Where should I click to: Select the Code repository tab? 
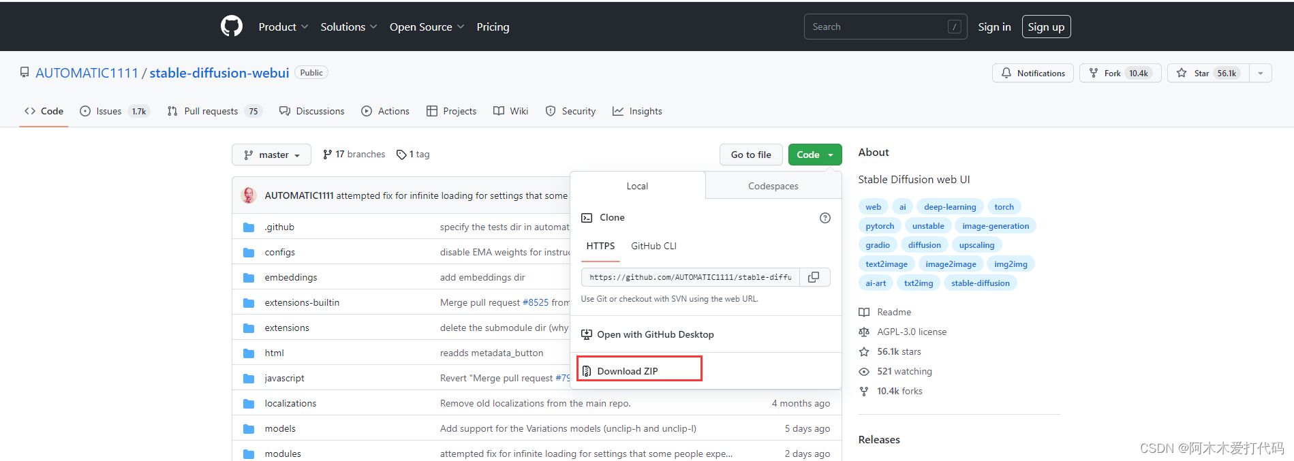44,111
